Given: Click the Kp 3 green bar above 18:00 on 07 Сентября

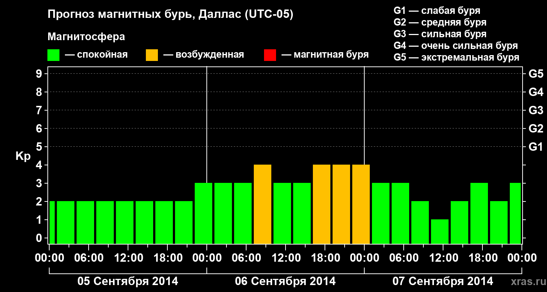Looking at the screenshot, I should (x=479, y=213).
